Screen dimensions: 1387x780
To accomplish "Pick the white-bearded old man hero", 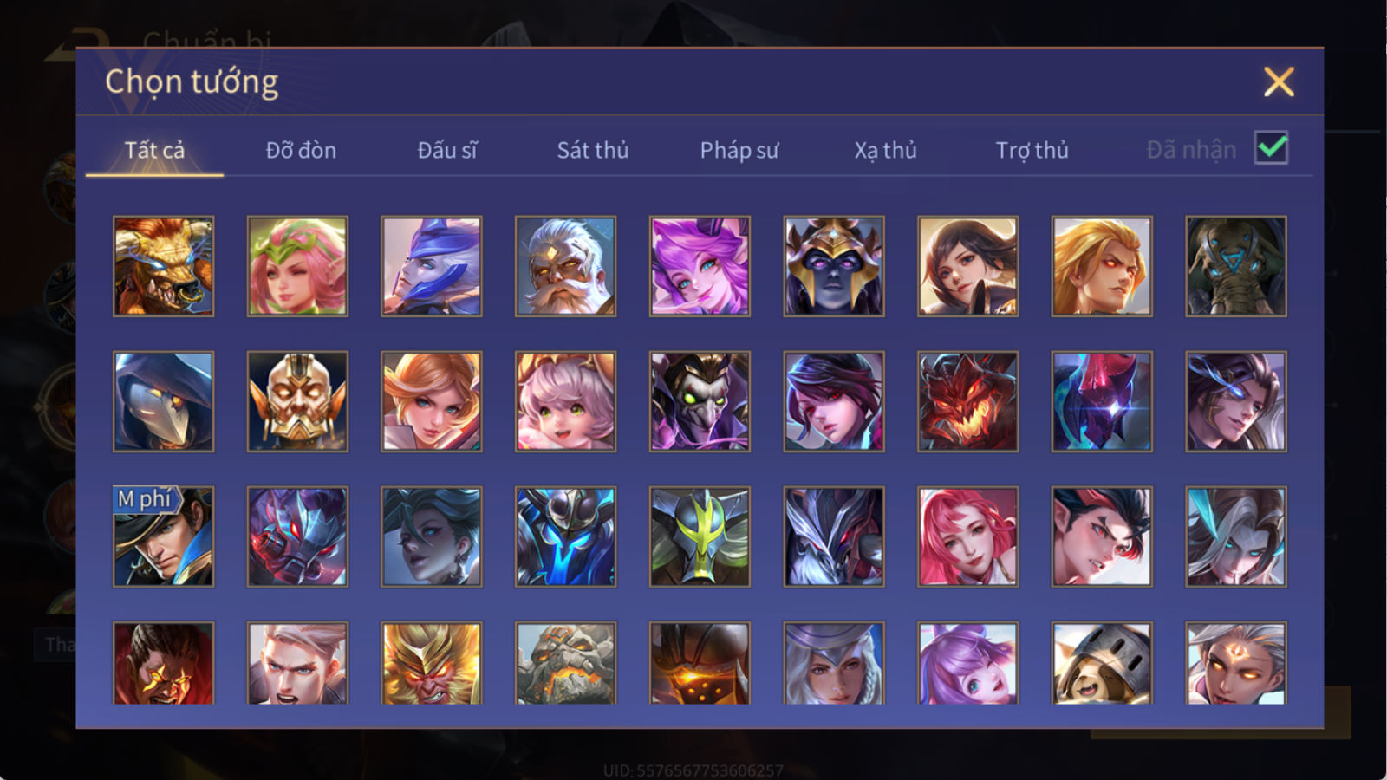I will (565, 266).
